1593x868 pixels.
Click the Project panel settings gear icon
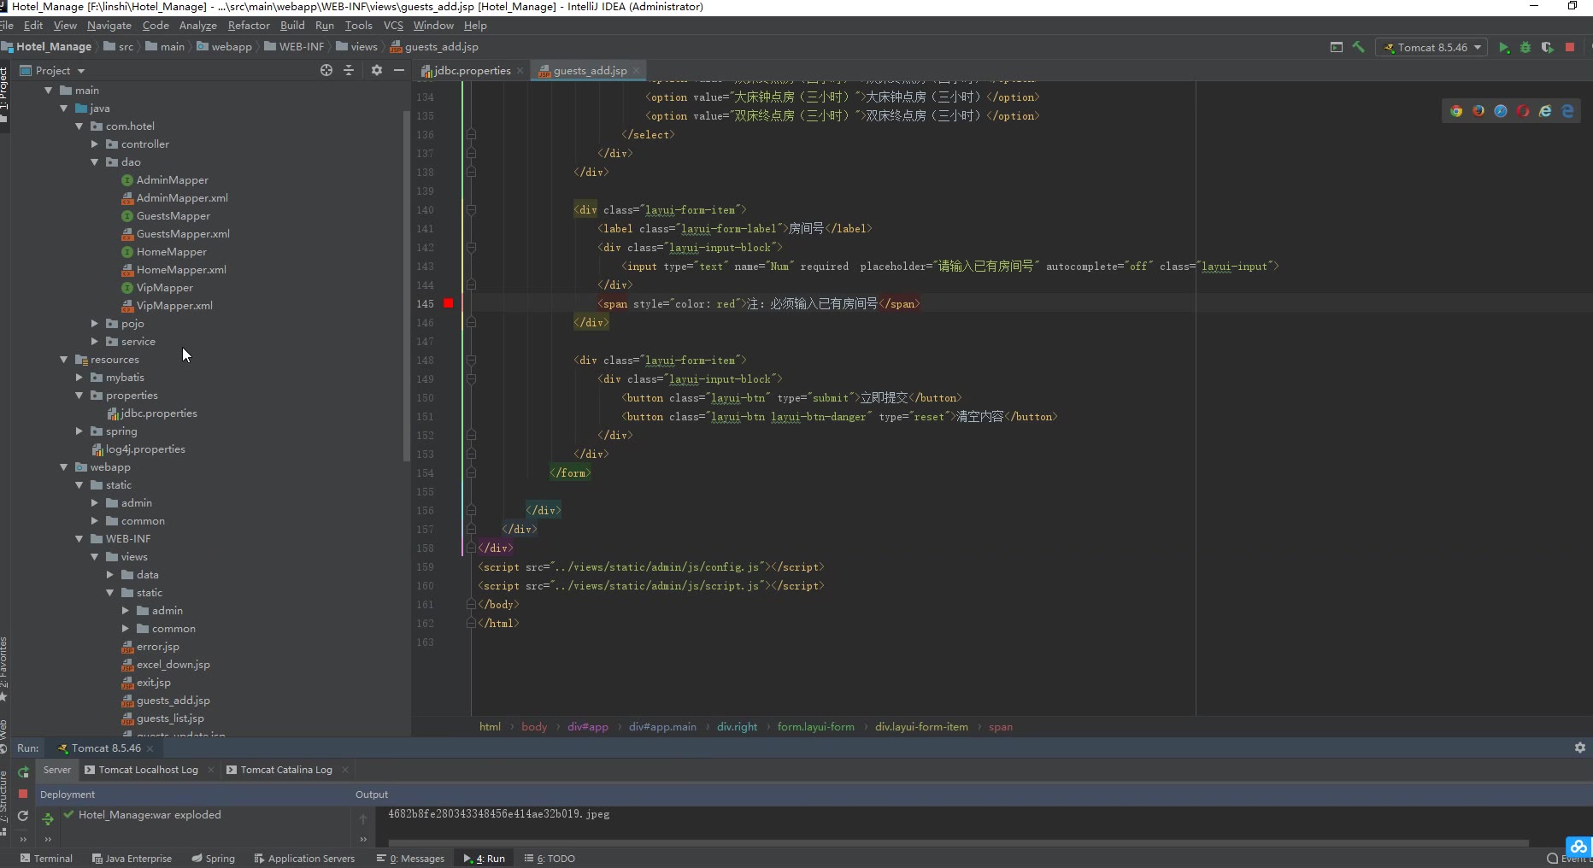pyautogui.click(x=377, y=71)
